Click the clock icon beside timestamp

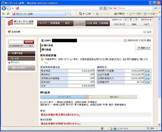coord(125,40)
